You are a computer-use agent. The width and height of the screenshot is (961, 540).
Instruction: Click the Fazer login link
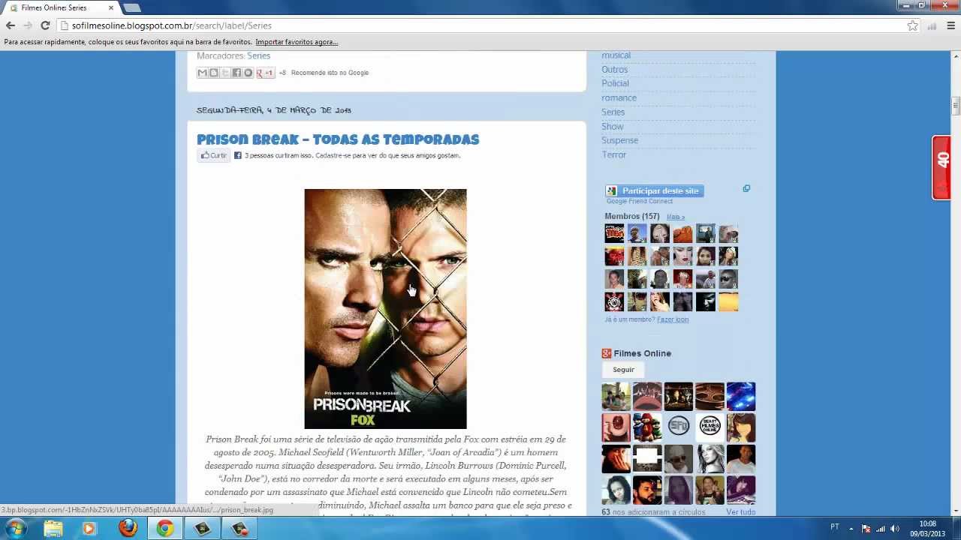[x=673, y=319]
